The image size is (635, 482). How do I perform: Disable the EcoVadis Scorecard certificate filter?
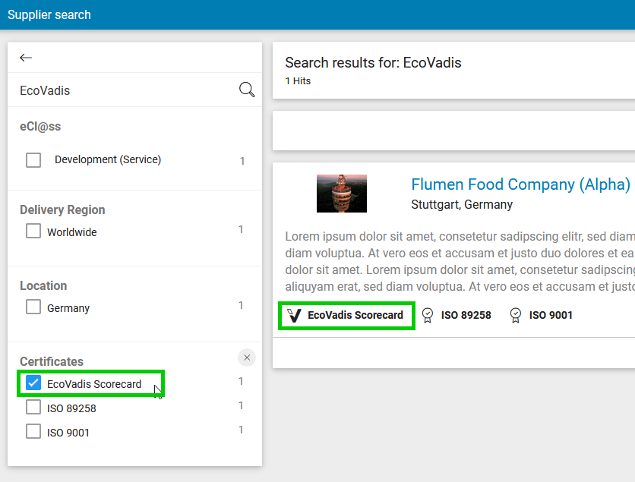pyautogui.click(x=33, y=383)
